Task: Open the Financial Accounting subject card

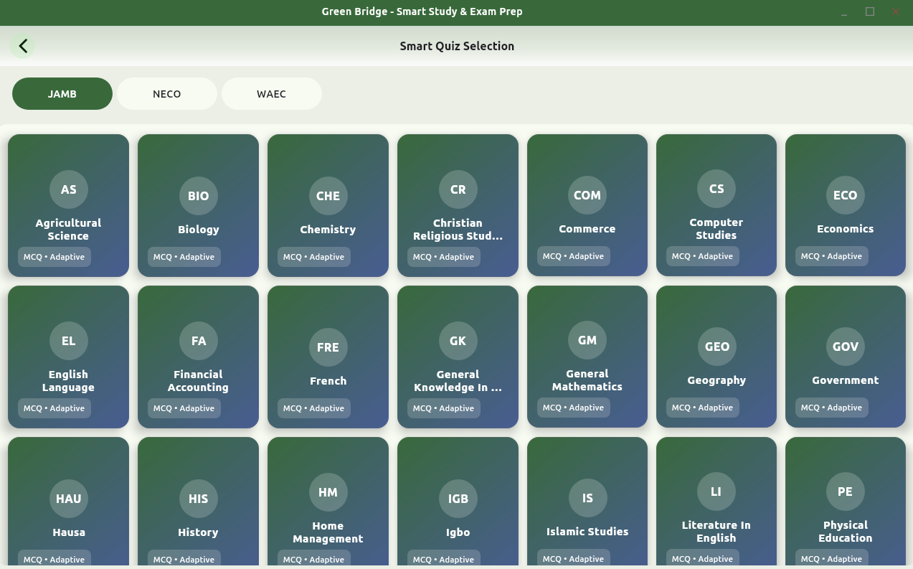Action: 198,357
